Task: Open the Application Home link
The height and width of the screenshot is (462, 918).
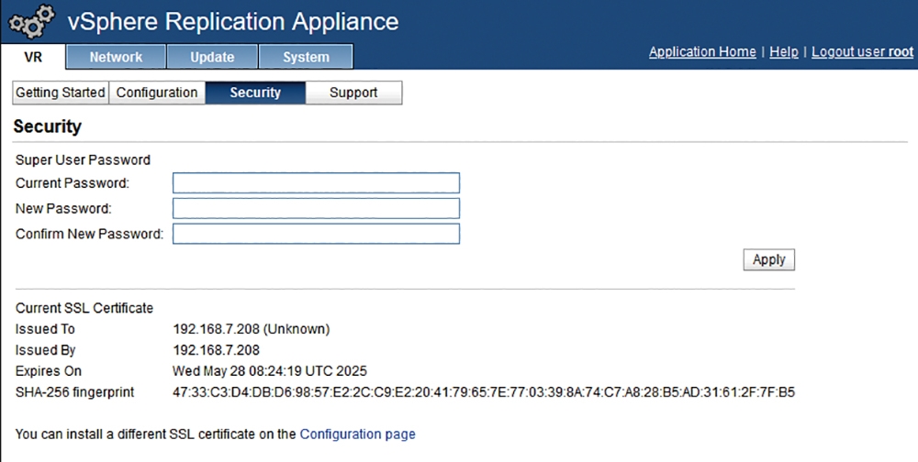Action: click(x=702, y=51)
